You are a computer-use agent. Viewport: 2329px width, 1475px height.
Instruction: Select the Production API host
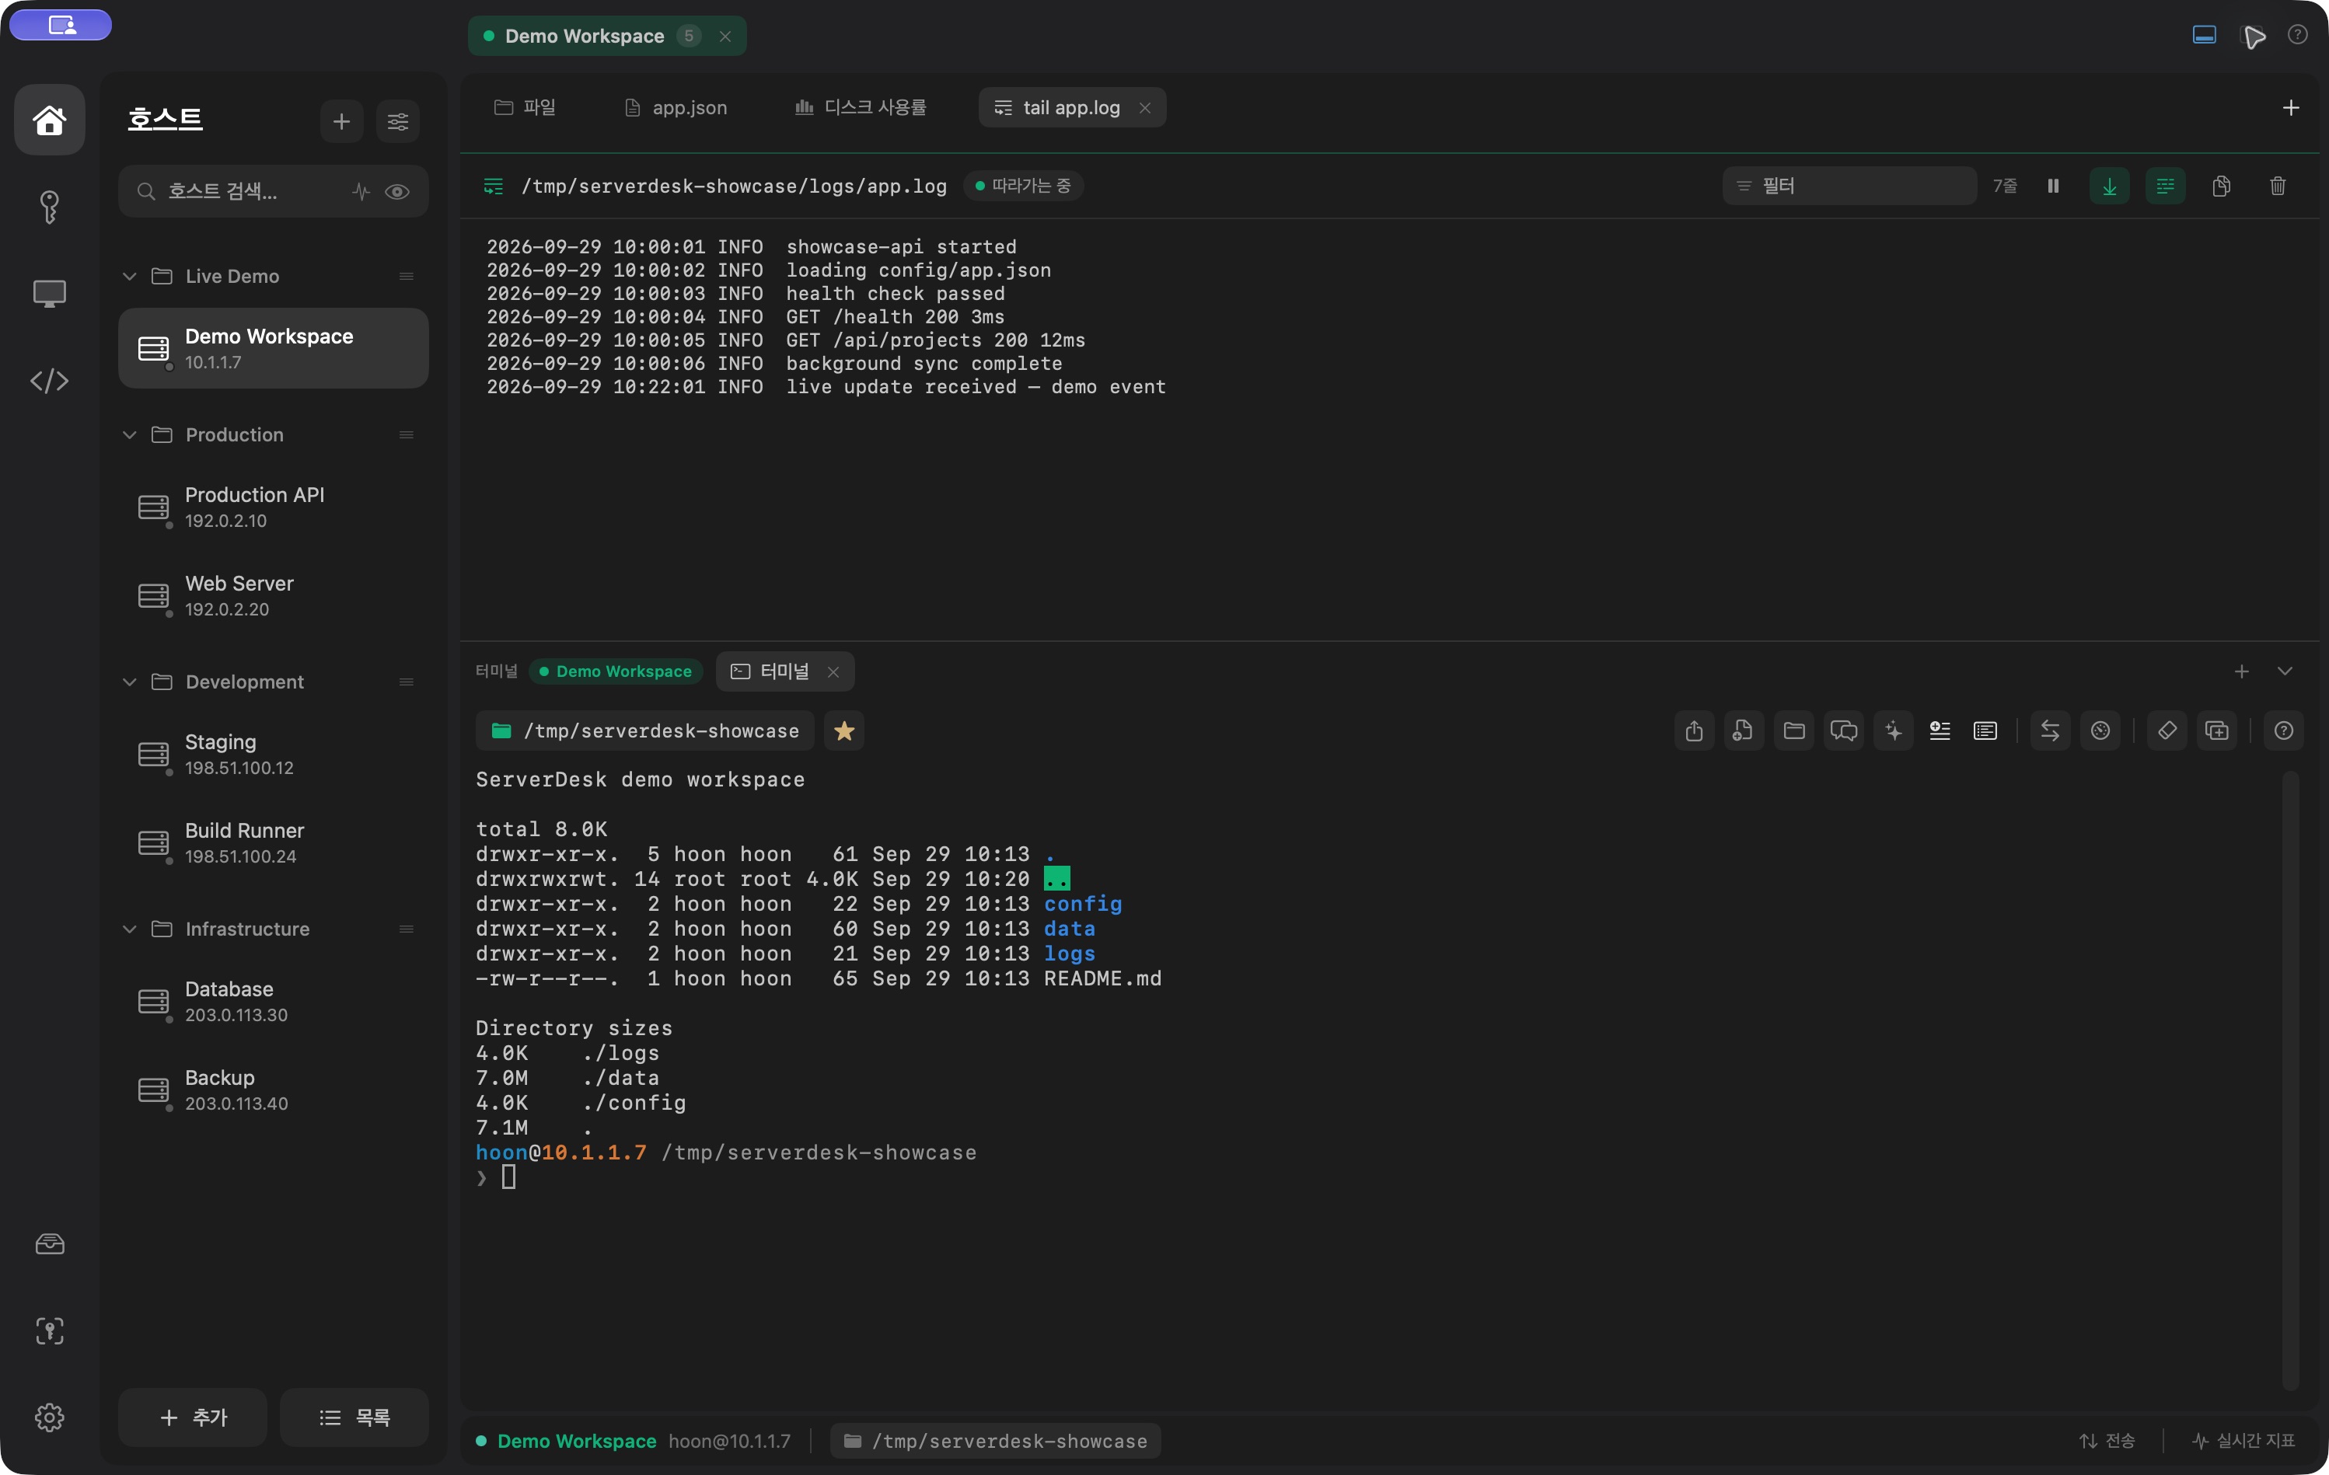[274, 507]
